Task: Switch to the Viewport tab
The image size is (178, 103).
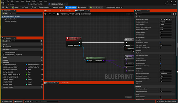Action: coord(48,11)
